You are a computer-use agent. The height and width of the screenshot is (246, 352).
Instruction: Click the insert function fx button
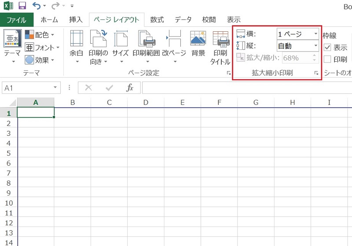click(x=130, y=88)
